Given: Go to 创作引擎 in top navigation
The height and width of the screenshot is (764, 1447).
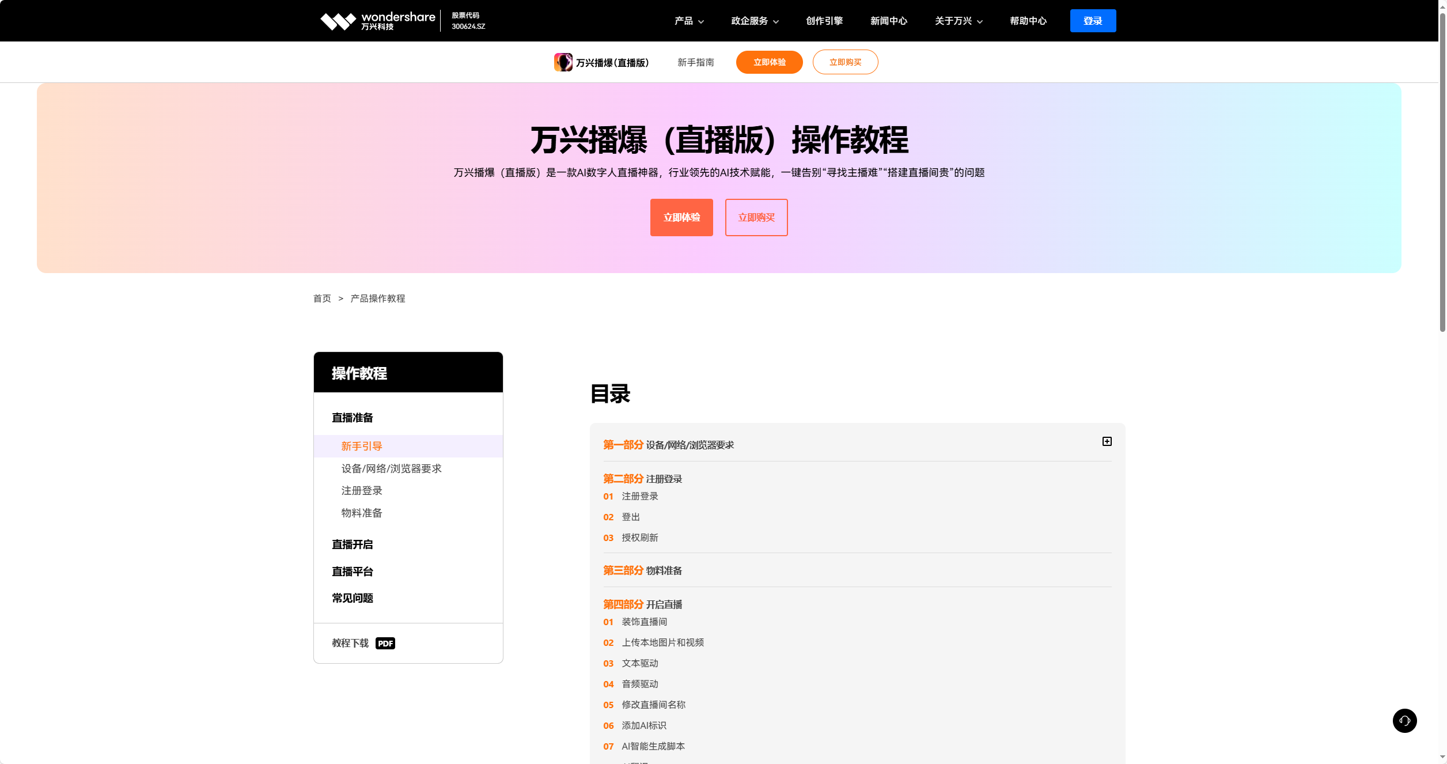Looking at the screenshot, I should pyautogui.click(x=824, y=21).
